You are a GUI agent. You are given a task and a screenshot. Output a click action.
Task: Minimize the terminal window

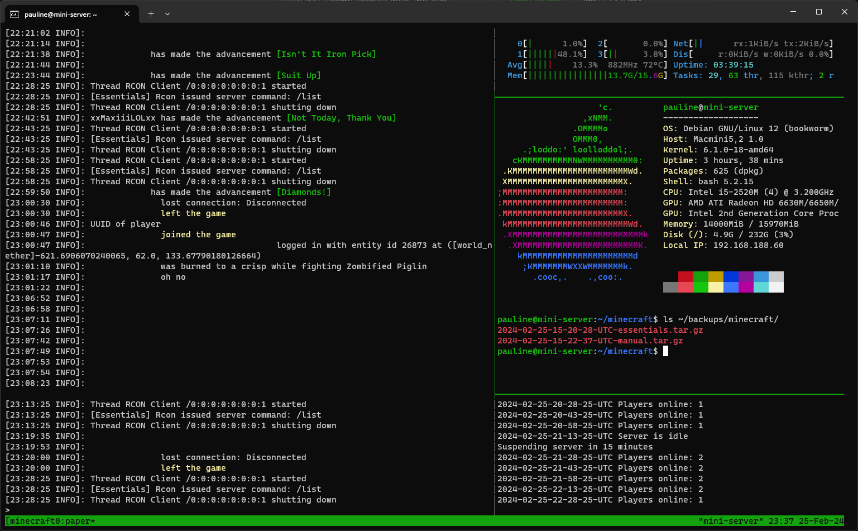coord(793,12)
